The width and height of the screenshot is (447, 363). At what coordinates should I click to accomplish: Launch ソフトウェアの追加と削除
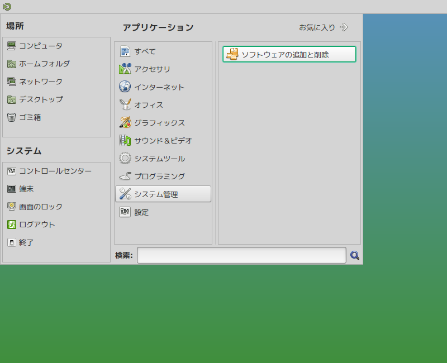pos(289,54)
